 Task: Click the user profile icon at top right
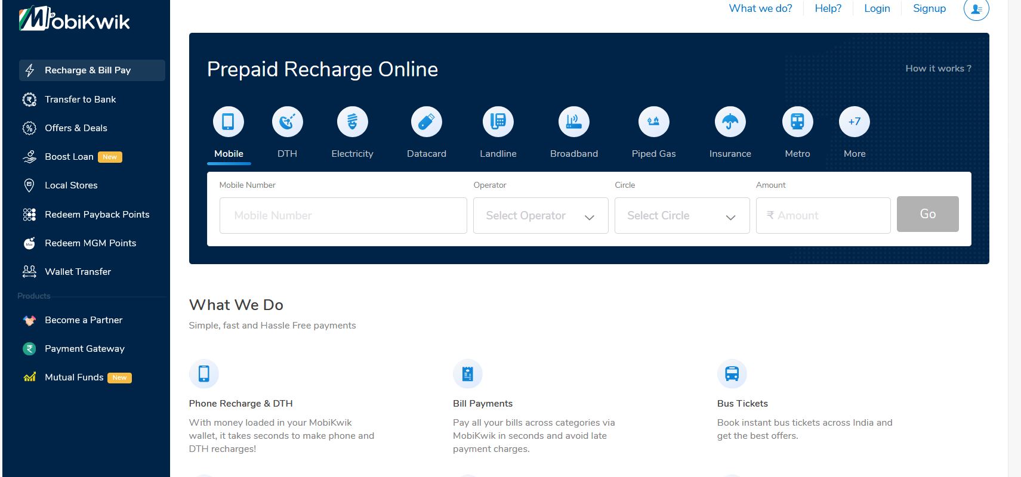coord(976,9)
